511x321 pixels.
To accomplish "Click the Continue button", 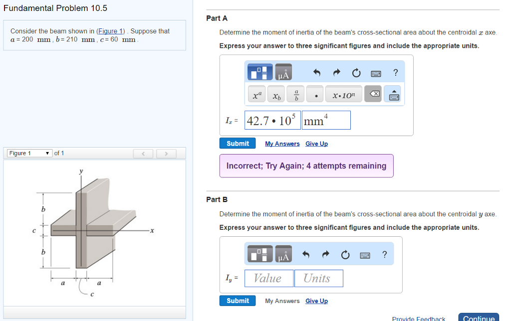I will (x=479, y=317).
